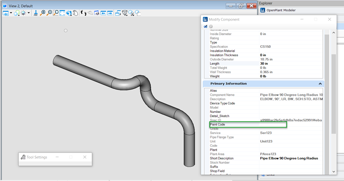344x181 pixels.
Task: Select the Copy View icon
Action: pyautogui.click(x=118, y=13)
